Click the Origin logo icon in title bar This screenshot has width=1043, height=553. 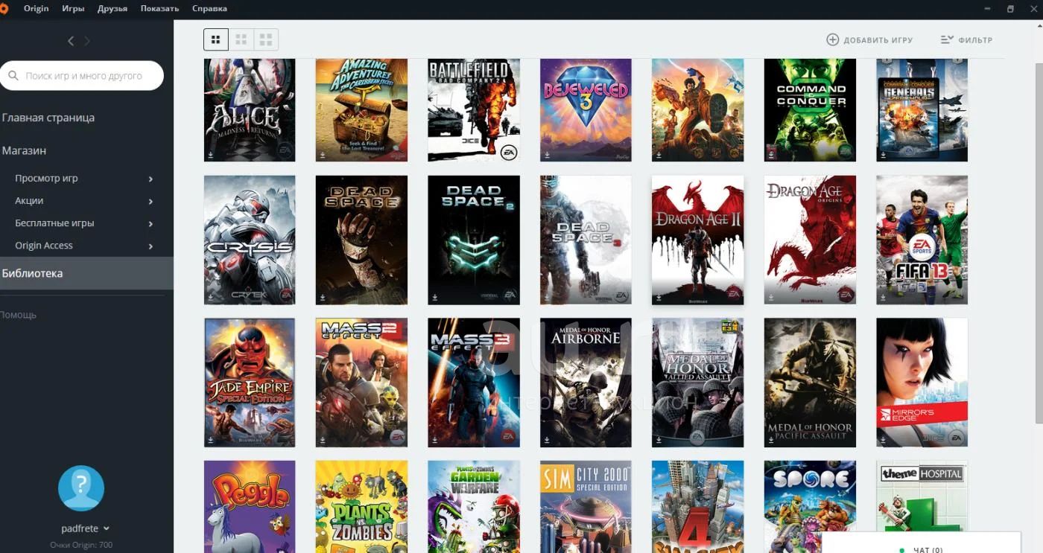(x=4, y=8)
